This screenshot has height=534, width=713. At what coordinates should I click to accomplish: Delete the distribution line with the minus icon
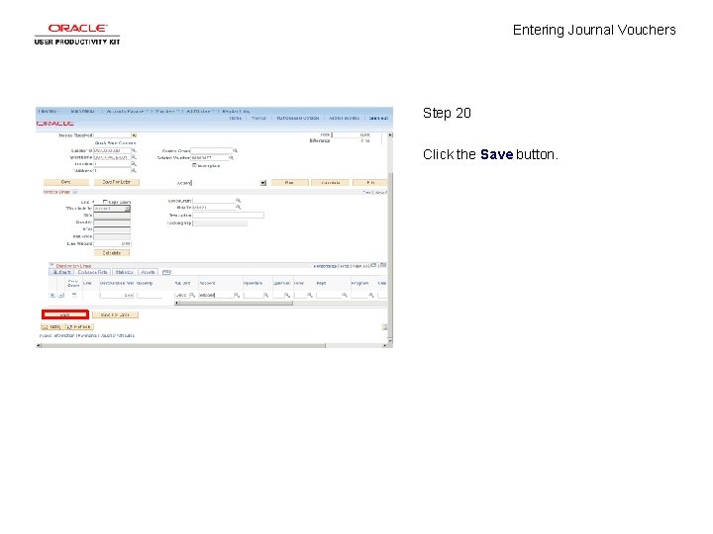(x=61, y=295)
